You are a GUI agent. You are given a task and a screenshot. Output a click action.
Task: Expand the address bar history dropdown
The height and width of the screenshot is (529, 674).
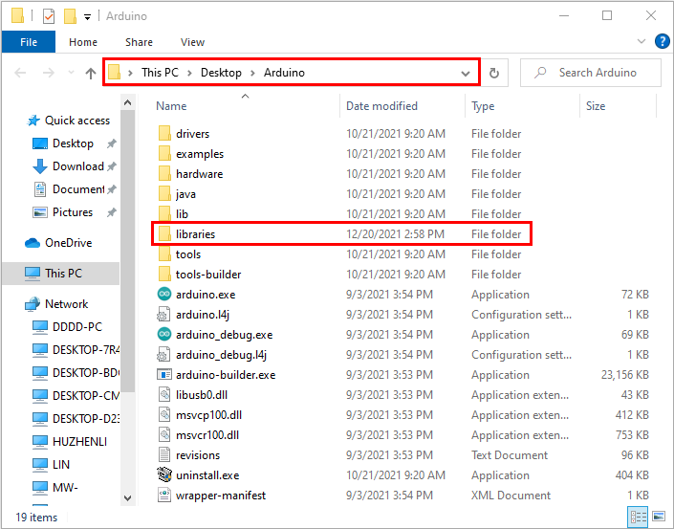click(465, 73)
